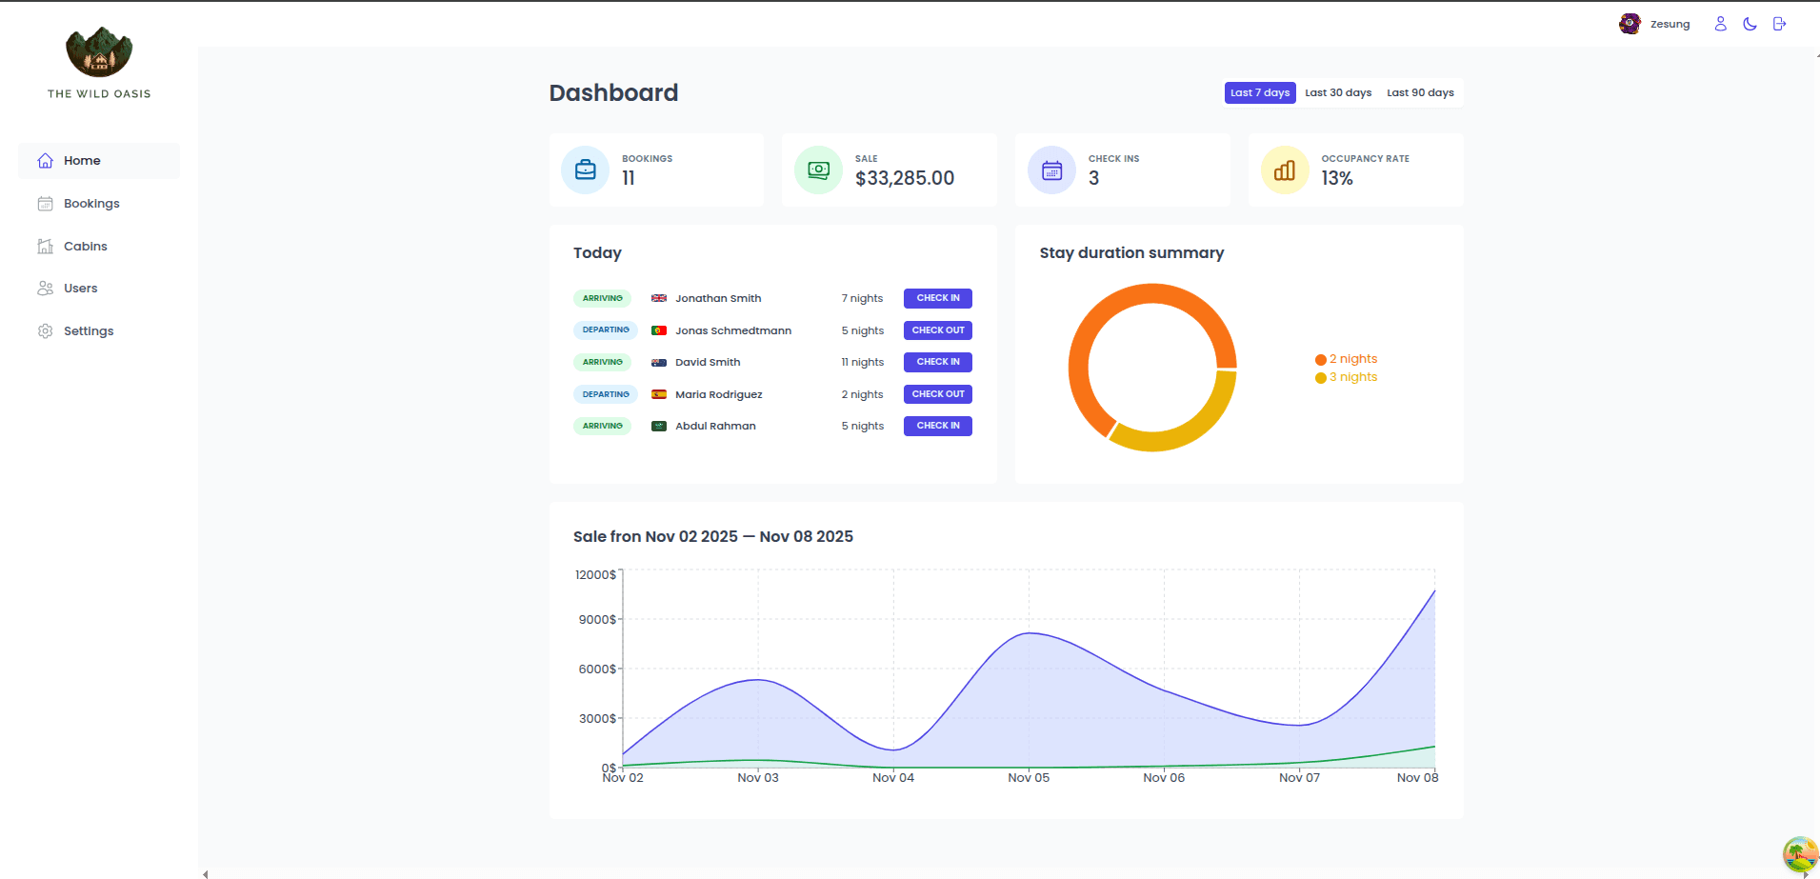1820x879 pixels.
Task: Click the Nov 05 axis label
Action: (x=1029, y=778)
